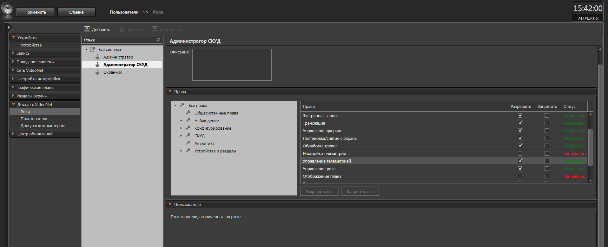608x247 pixels.
Task: Click the side panel collapse arrow icon
Action: pos(9,28)
